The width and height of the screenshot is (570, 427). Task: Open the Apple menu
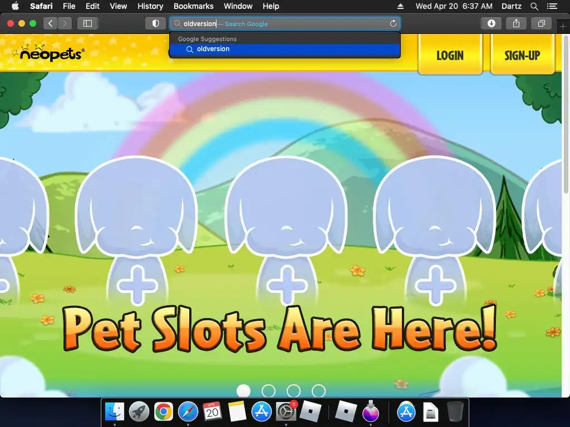pos(15,6)
